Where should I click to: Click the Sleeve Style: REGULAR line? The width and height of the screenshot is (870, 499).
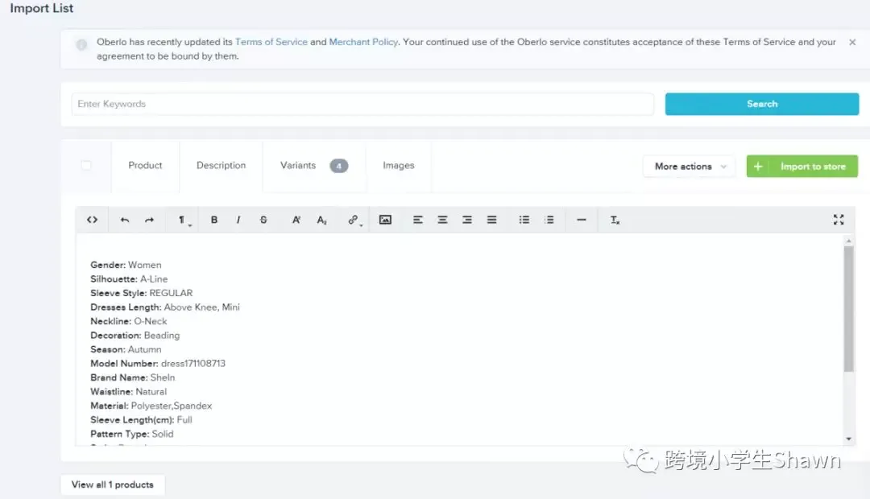click(142, 293)
